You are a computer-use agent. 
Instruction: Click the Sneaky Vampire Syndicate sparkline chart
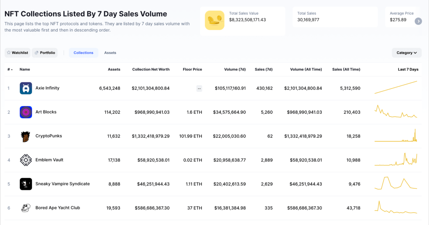[x=396, y=183]
